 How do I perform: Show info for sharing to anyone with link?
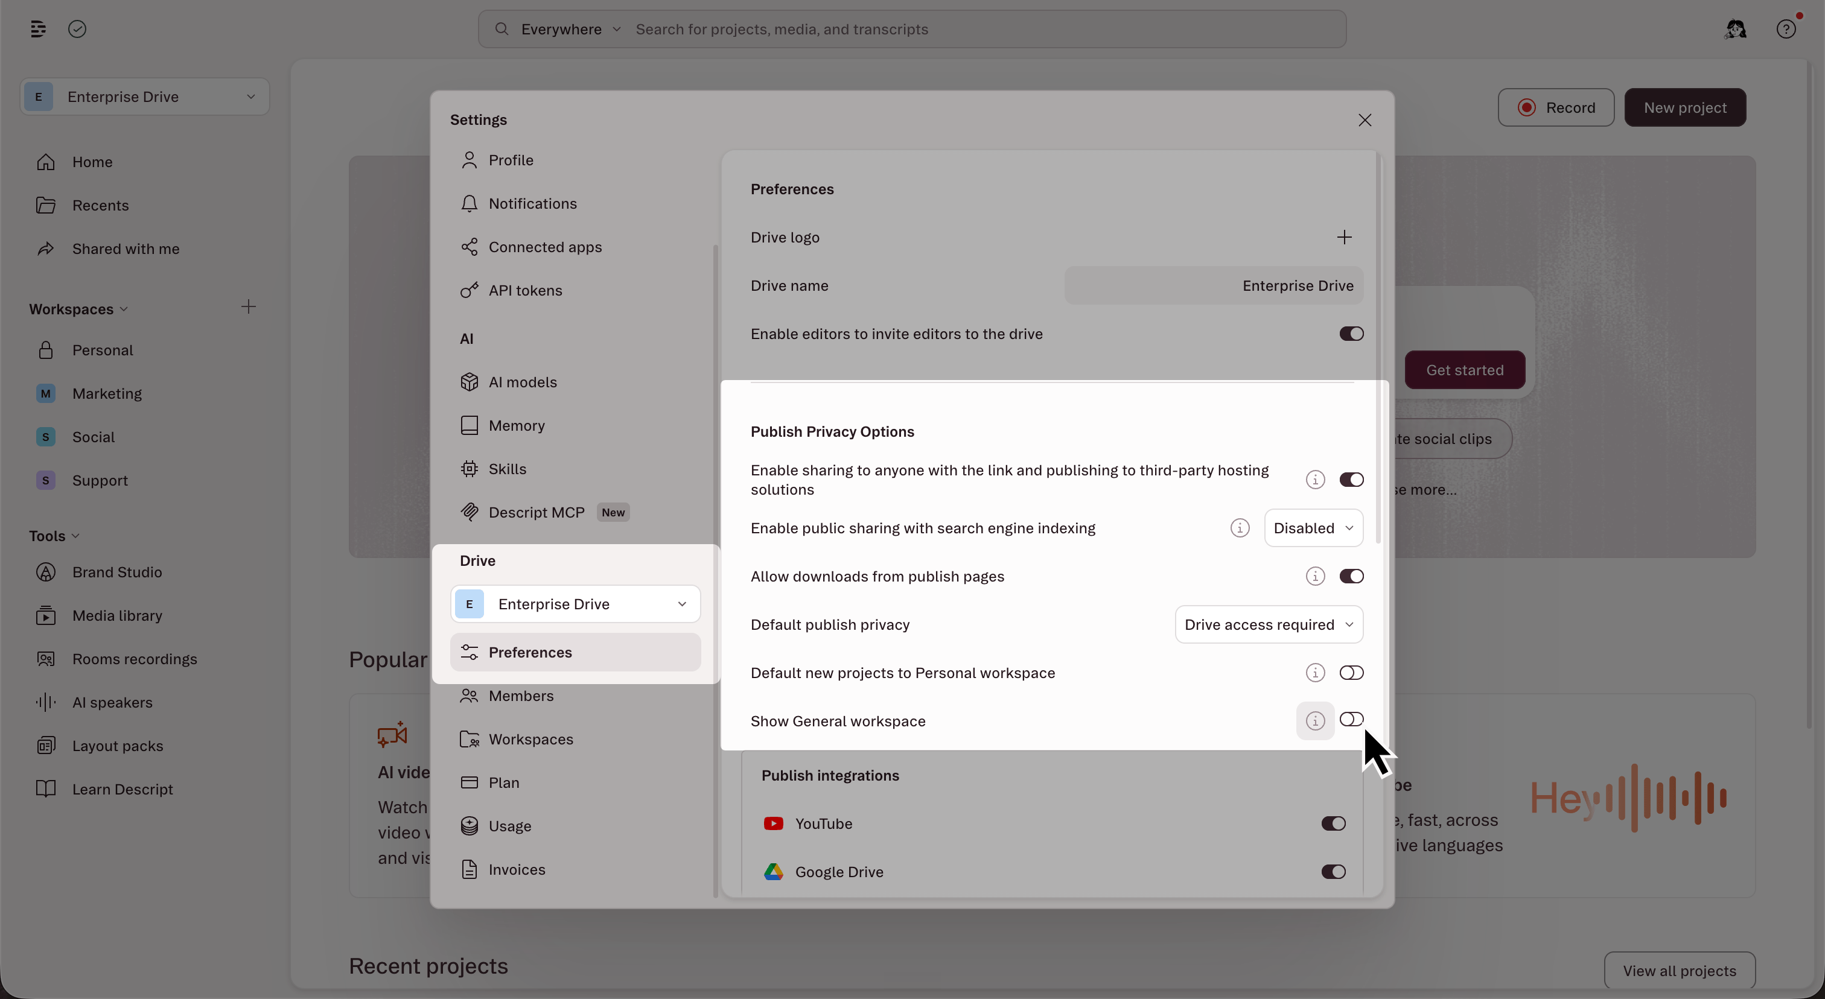(x=1315, y=480)
